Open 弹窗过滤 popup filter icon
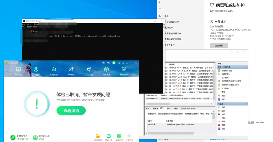273x142 pixels. [x=109, y=137]
